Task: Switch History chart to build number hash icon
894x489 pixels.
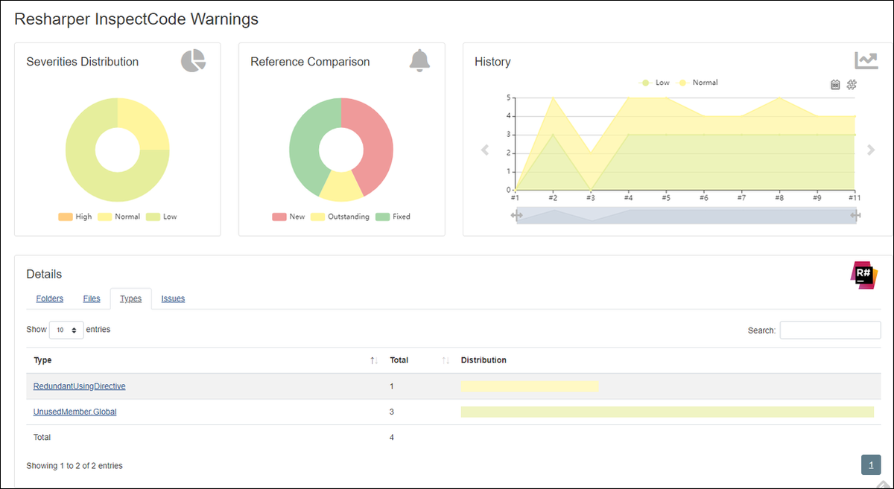Action: 852,85
